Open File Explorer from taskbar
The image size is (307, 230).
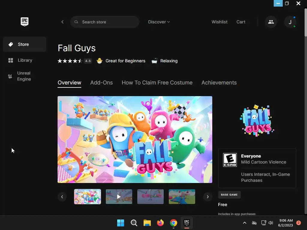tap(147, 223)
